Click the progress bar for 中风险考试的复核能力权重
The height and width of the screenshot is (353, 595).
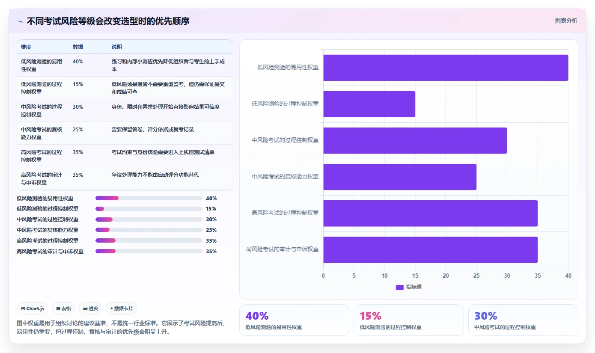click(149, 230)
